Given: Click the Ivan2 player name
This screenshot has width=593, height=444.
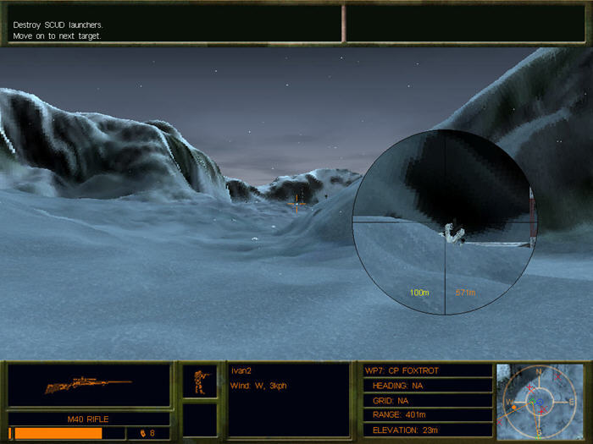Looking at the screenshot, I should [242, 370].
